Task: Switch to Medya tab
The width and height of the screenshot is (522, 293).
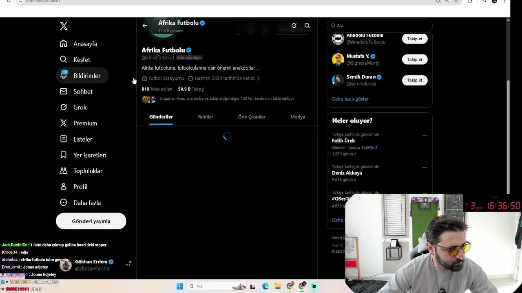Action: pyautogui.click(x=298, y=117)
